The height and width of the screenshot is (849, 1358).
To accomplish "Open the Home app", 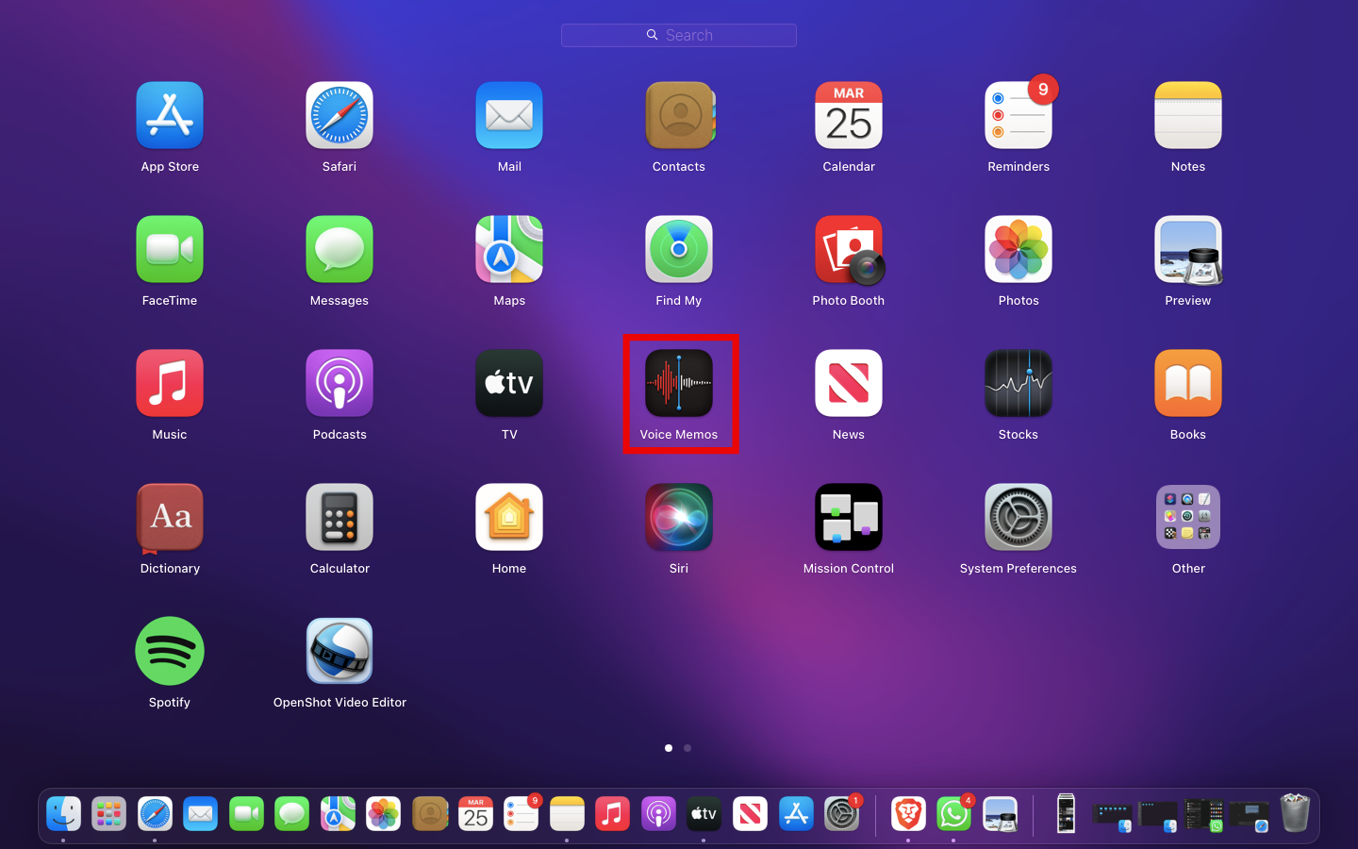I will coord(509,518).
